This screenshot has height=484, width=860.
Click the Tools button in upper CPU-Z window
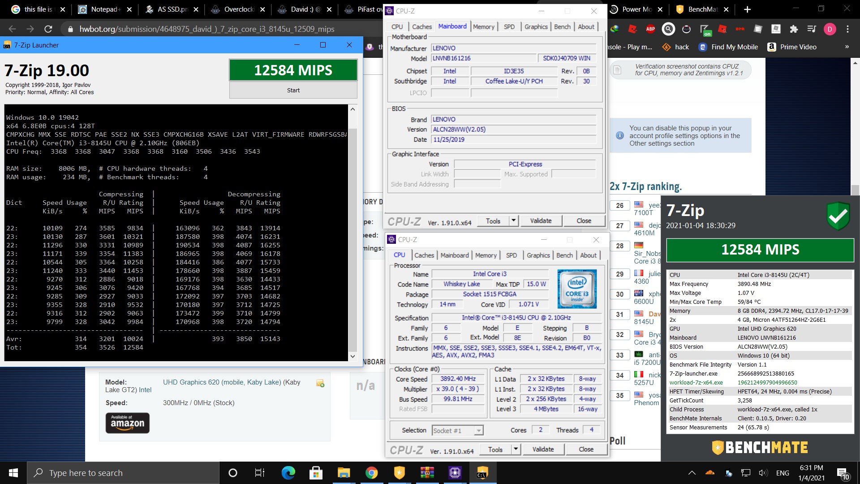click(493, 221)
